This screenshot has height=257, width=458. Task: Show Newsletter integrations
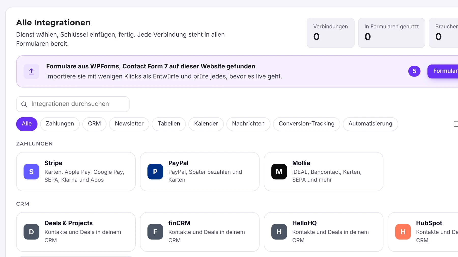pos(129,124)
